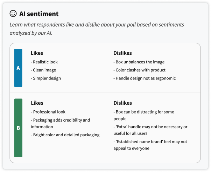This screenshot has height=172, width=211.
Task: Click the Likes heading for option B
Action: pos(37,103)
